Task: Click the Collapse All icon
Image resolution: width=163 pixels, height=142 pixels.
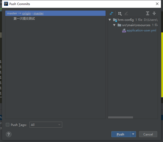Action: (x=154, y=13)
